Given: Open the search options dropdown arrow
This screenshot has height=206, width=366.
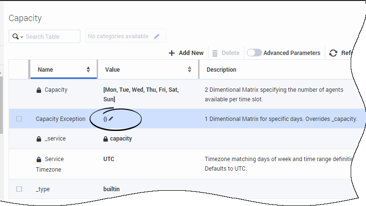Looking at the screenshot, I should coord(22,37).
